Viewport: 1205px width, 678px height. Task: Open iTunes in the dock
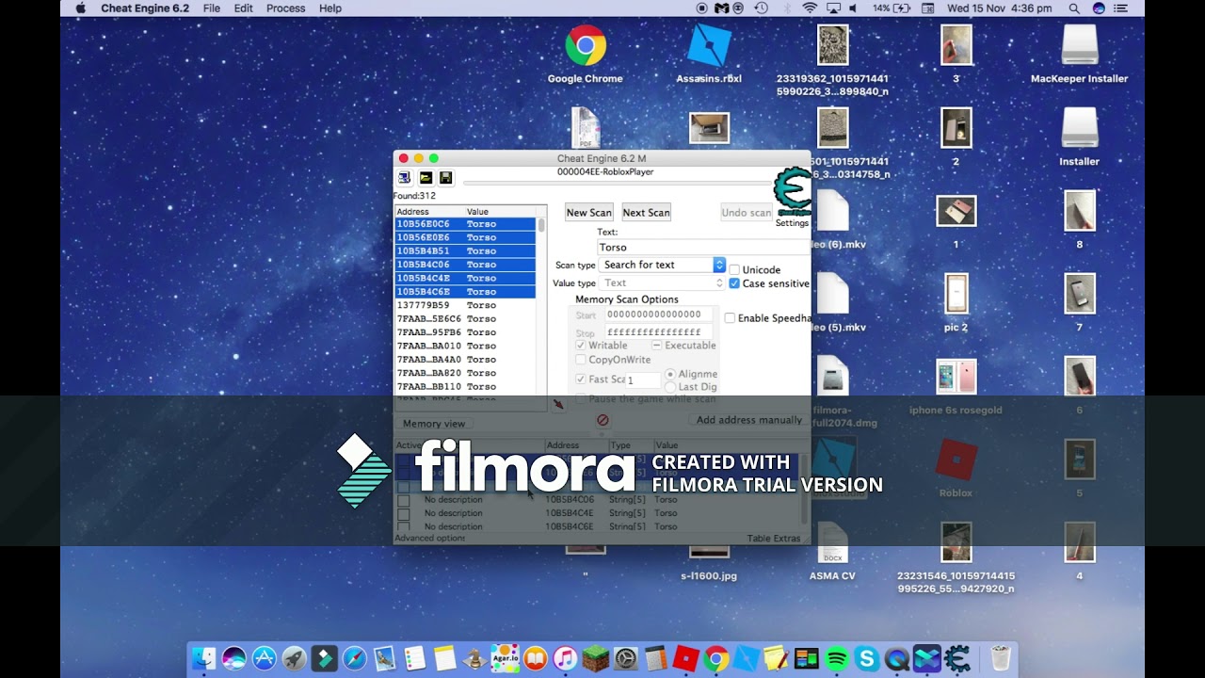[x=565, y=658]
